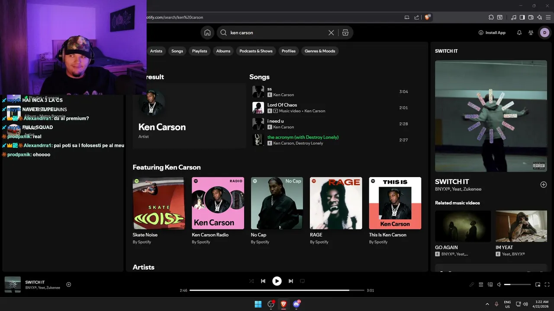Open Discord from the taskbar

click(296, 304)
